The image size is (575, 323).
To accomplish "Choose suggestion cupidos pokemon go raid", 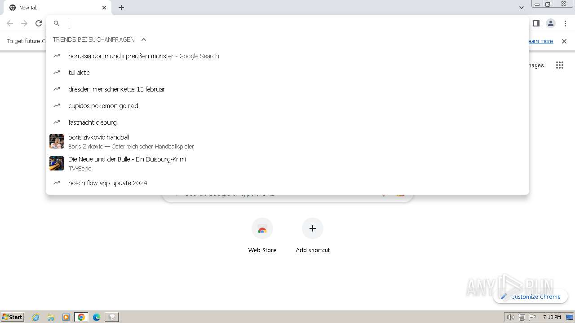I will (287, 106).
